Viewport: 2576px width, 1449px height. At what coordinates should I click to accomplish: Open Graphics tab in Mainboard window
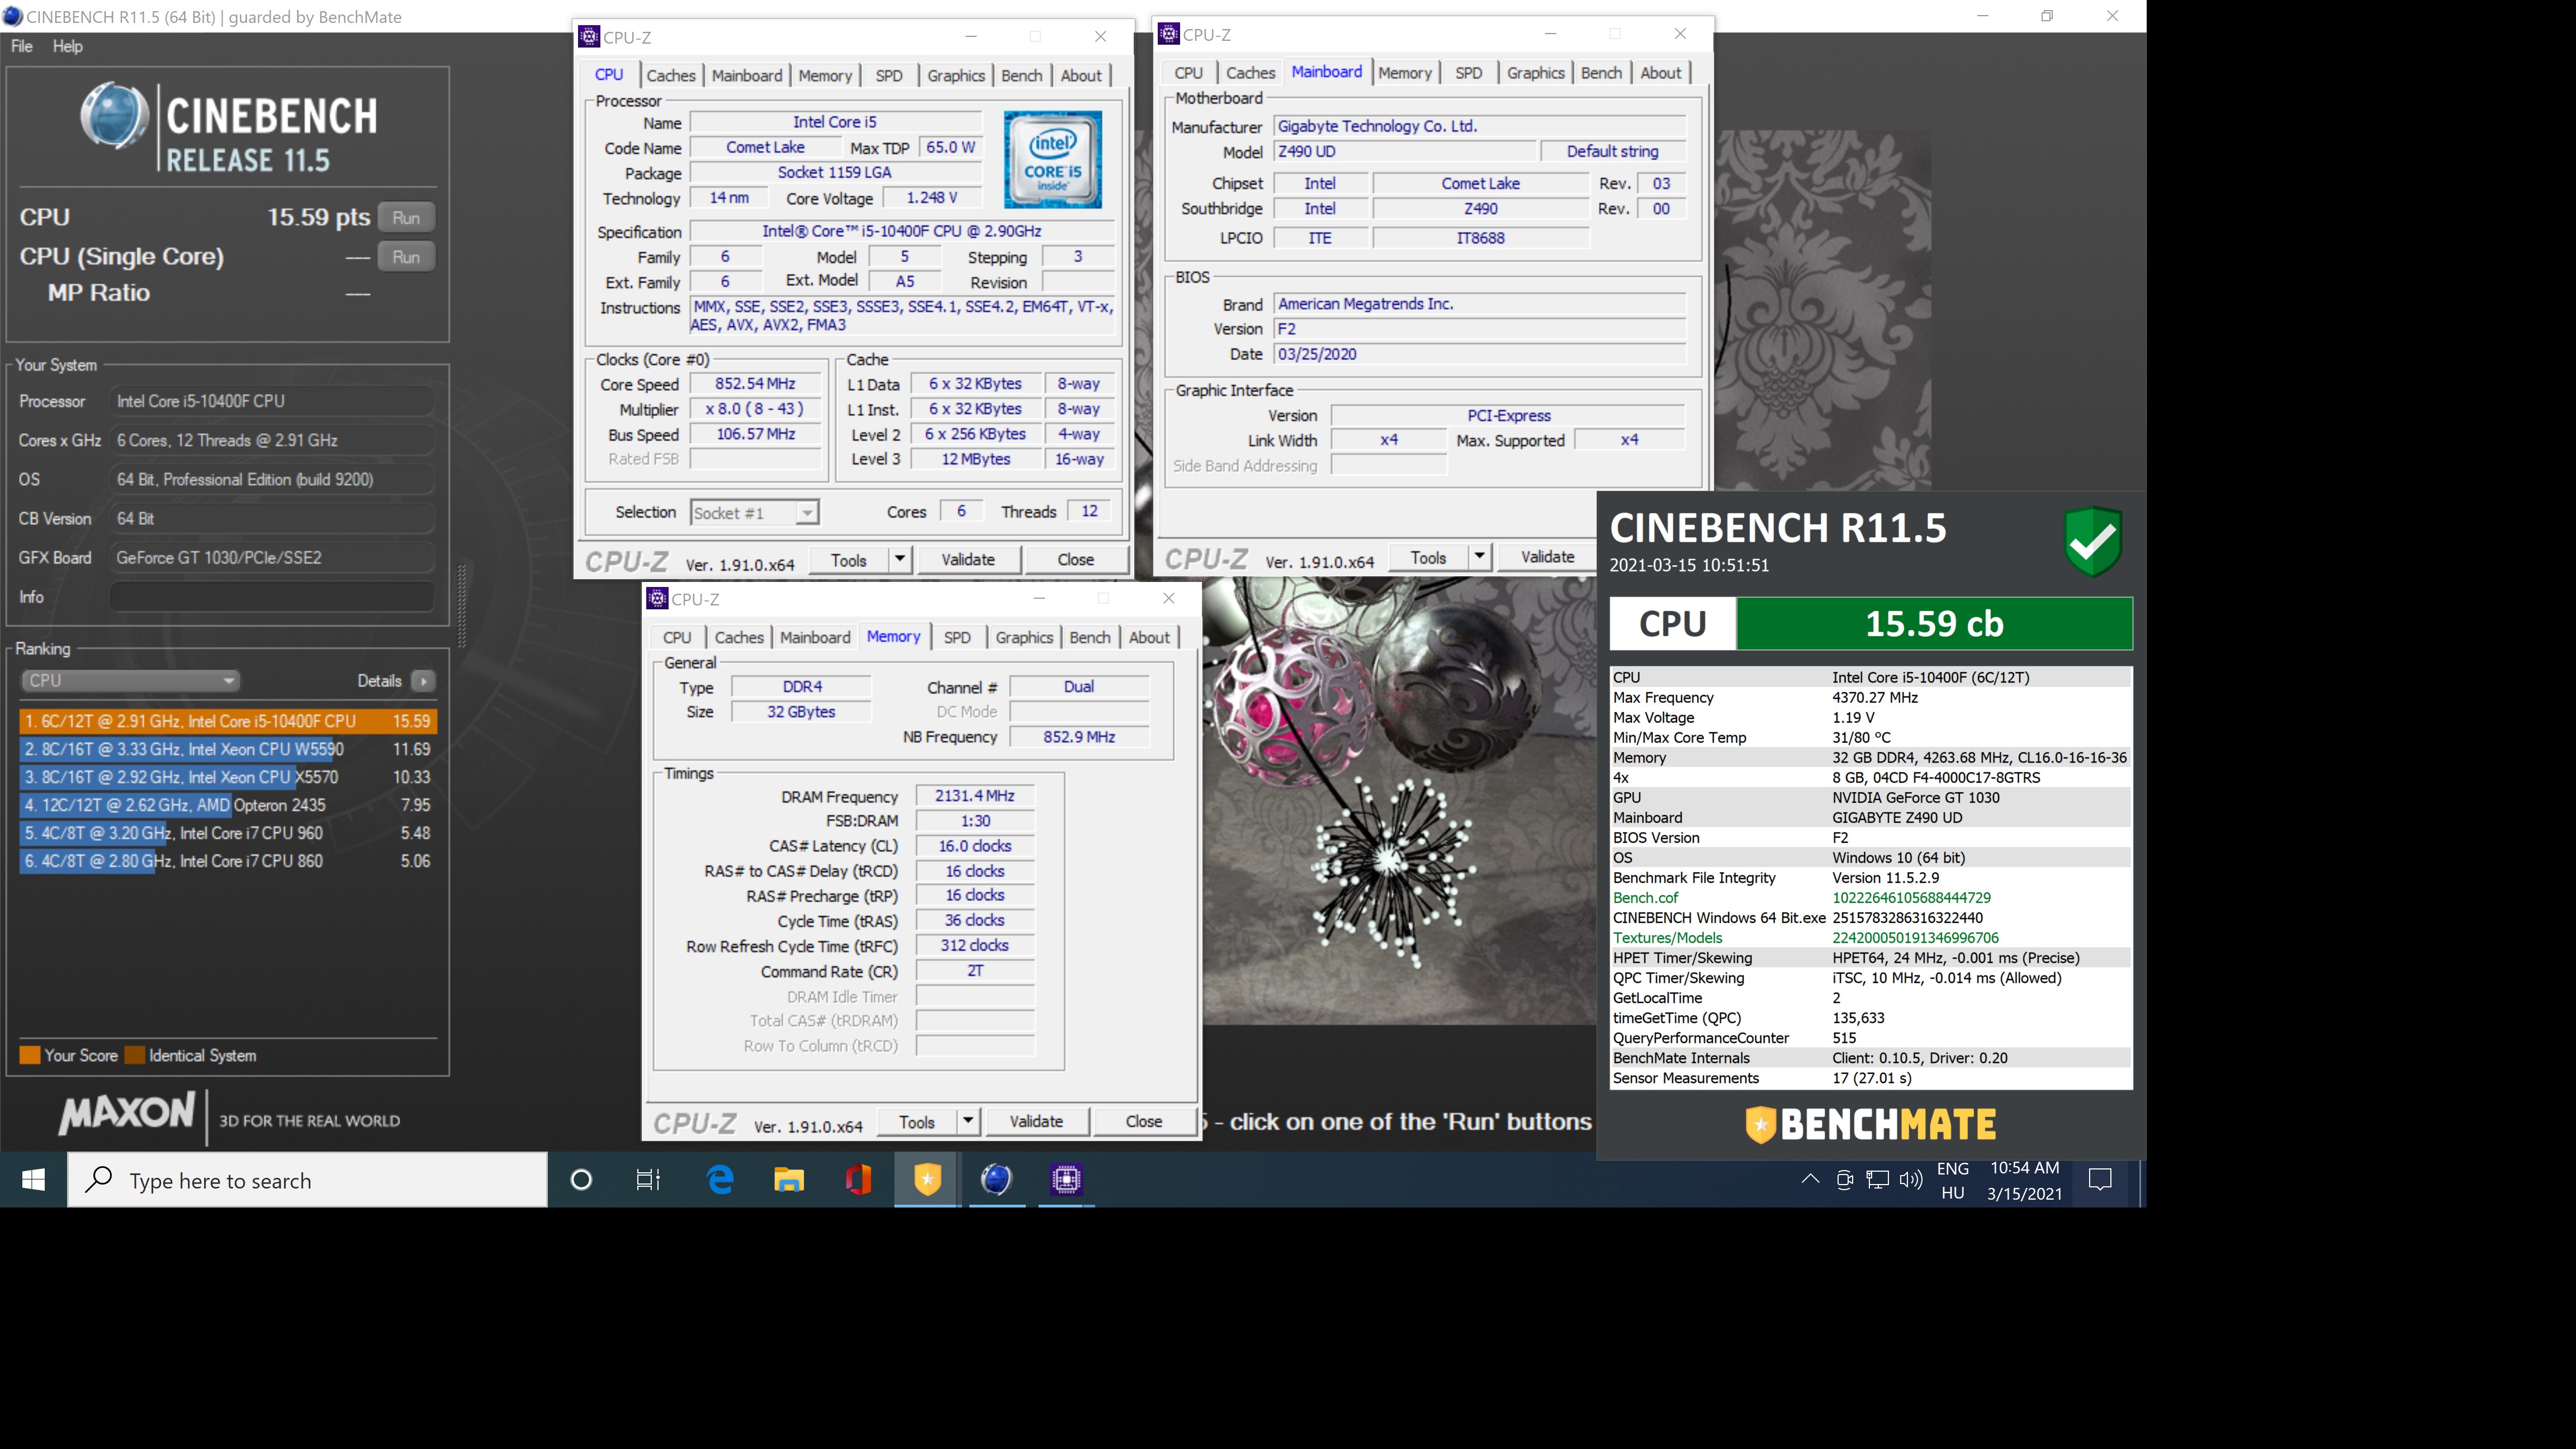coord(1536,73)
